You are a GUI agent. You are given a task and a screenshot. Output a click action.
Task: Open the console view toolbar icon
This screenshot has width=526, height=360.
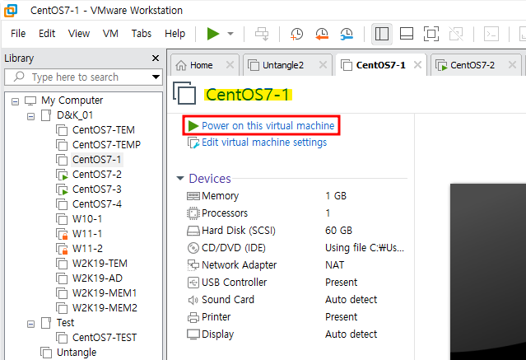pos(491,34)
